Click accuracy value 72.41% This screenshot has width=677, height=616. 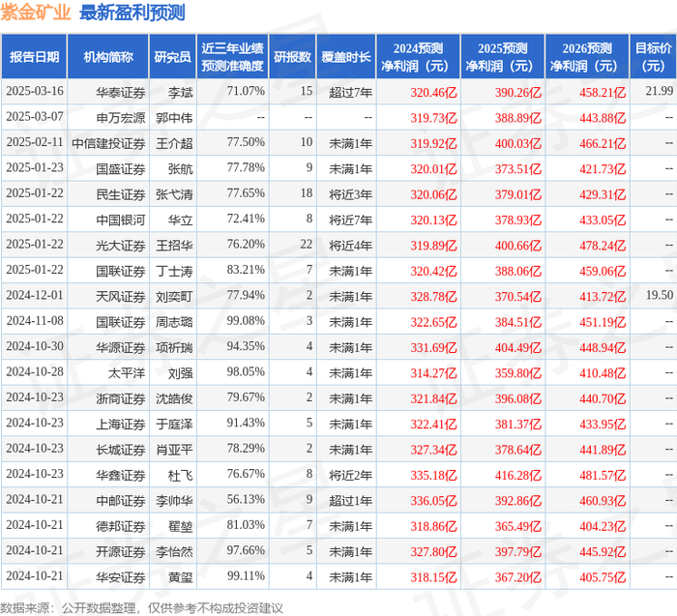246,219
